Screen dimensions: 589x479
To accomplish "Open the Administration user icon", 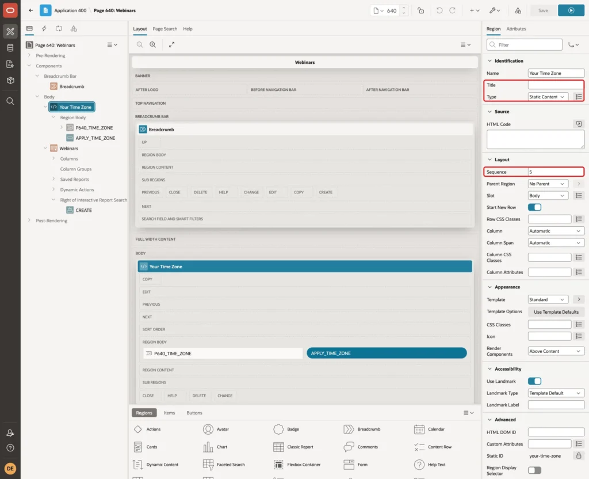I will (10, 433).
